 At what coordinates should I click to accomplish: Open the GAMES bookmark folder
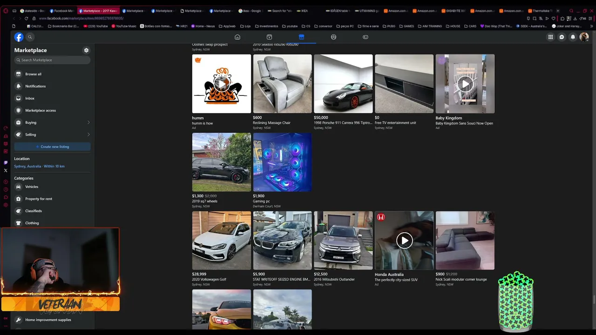pyautogui.click(x=406, y=26)
